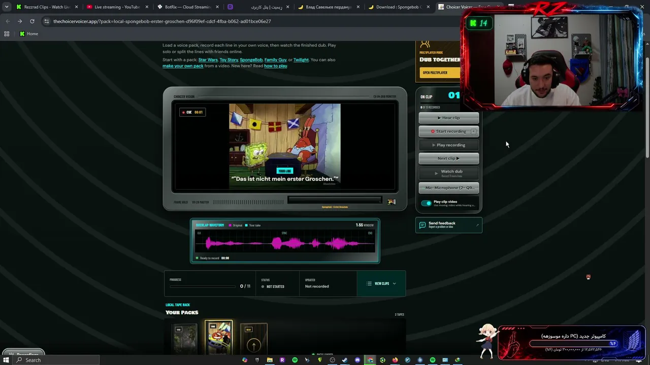Screen dimensions: 650x365
Task: Click the Windows taskbar Search box
Action: [x=56, y=360]
